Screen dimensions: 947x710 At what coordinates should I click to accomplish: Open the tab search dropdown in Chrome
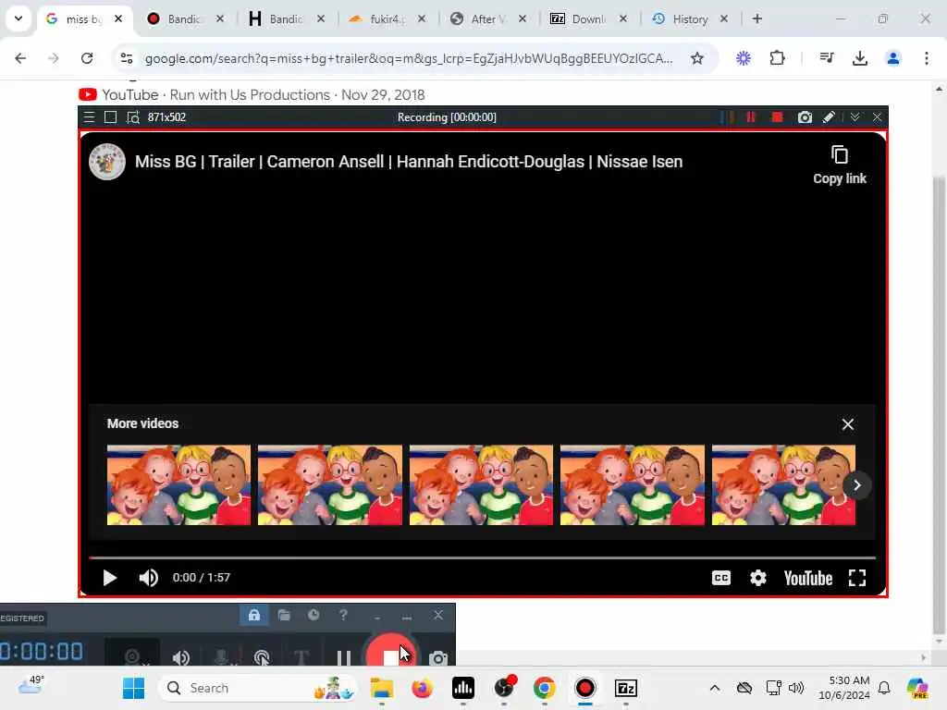click(x=18, y=18)
